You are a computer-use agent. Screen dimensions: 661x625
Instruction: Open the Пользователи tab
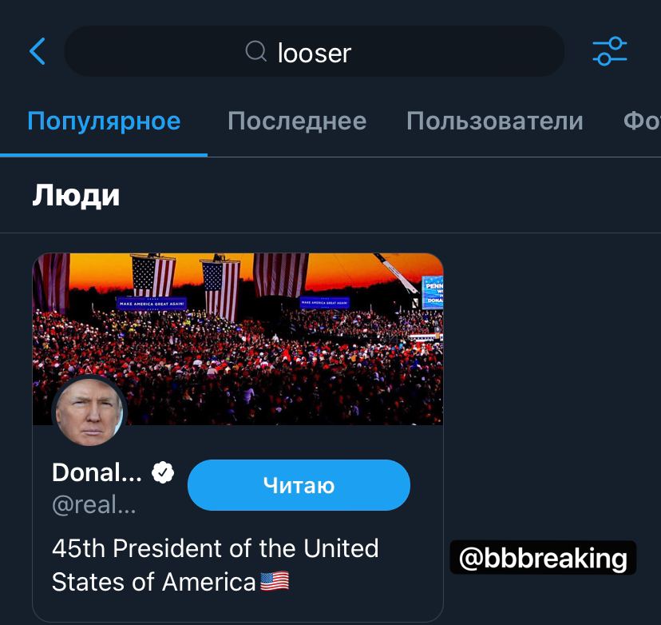494,121
